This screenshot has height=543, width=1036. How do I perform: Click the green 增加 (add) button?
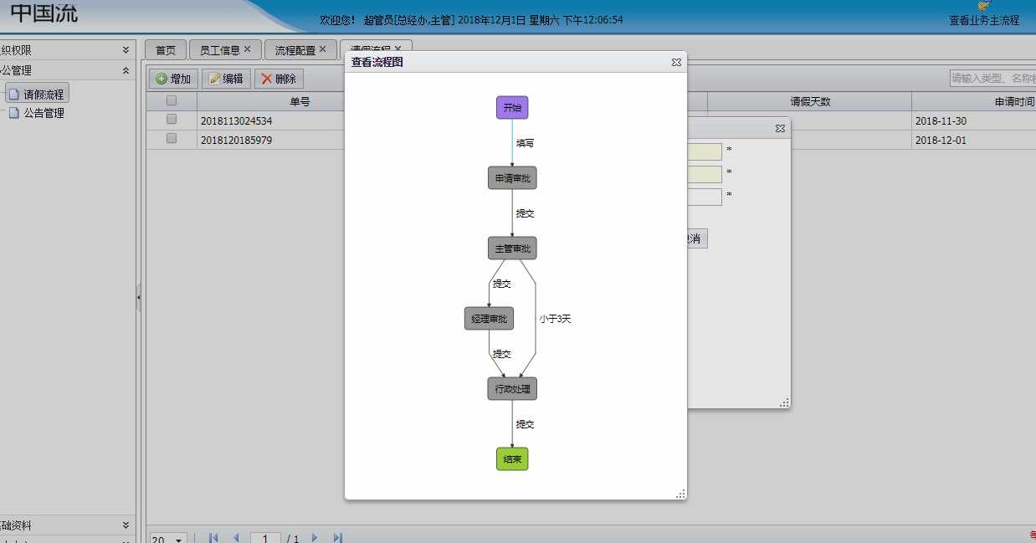pos(173,79)
